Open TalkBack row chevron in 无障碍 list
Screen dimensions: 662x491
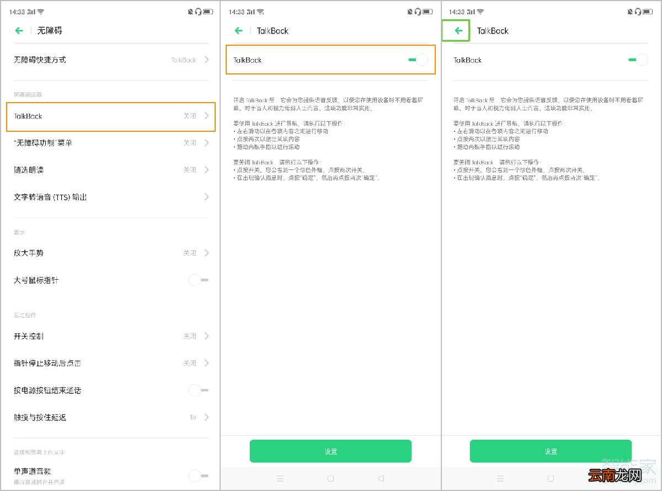point(207,116)
